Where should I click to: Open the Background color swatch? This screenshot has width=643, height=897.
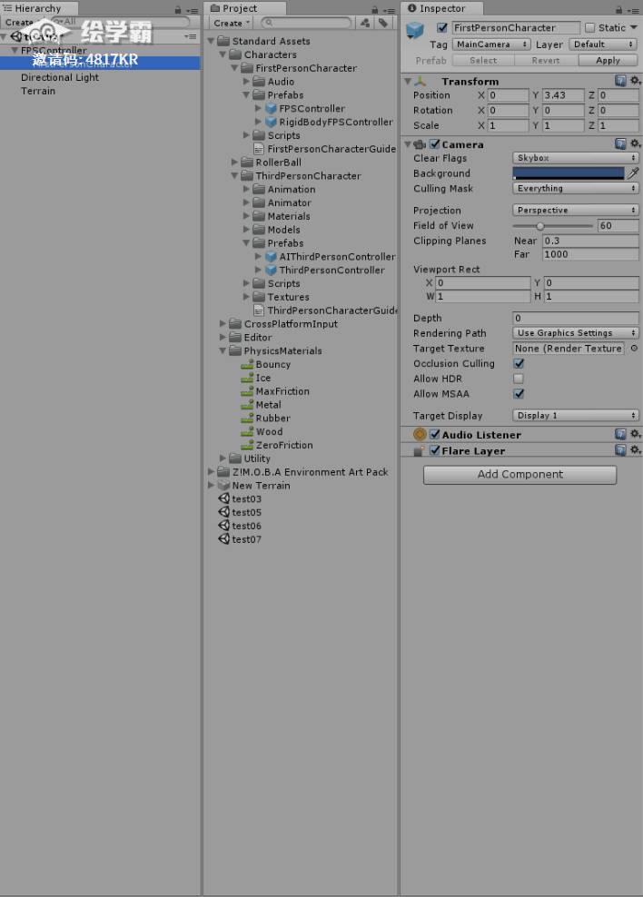coord(569,172)
